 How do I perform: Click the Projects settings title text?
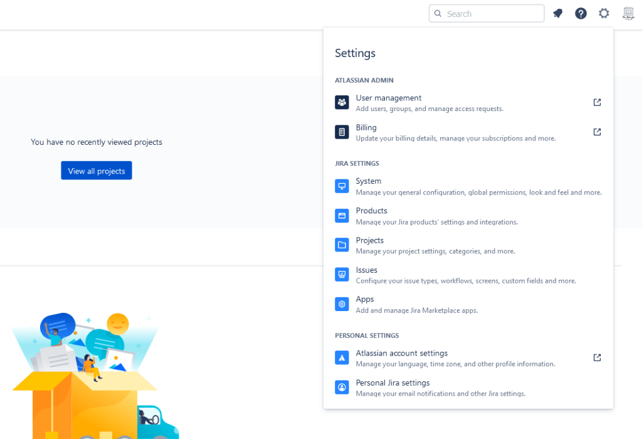(x=369, y=240)
